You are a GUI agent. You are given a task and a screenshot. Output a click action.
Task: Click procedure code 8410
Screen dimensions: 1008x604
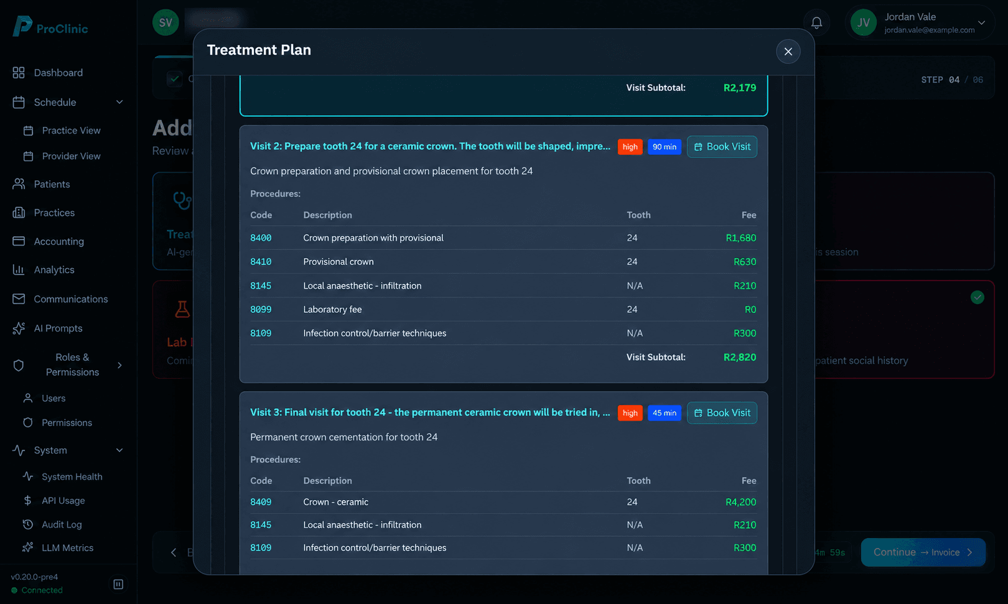[261, 262]
